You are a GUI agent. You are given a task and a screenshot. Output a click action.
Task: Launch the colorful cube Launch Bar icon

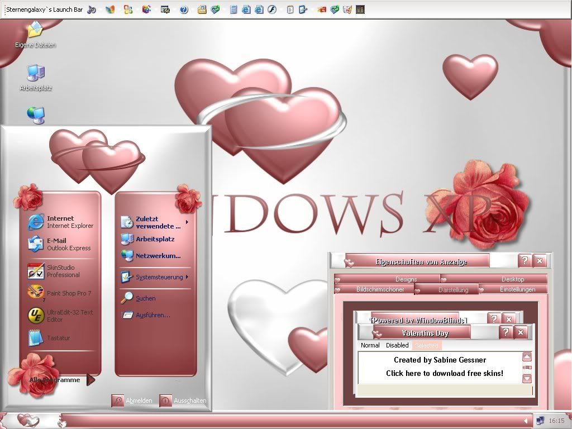(x=146, y=9)
